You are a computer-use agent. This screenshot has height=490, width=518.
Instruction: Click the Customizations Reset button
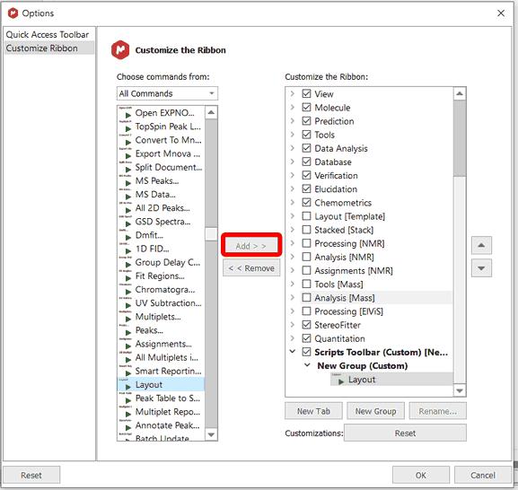(405, 433)
